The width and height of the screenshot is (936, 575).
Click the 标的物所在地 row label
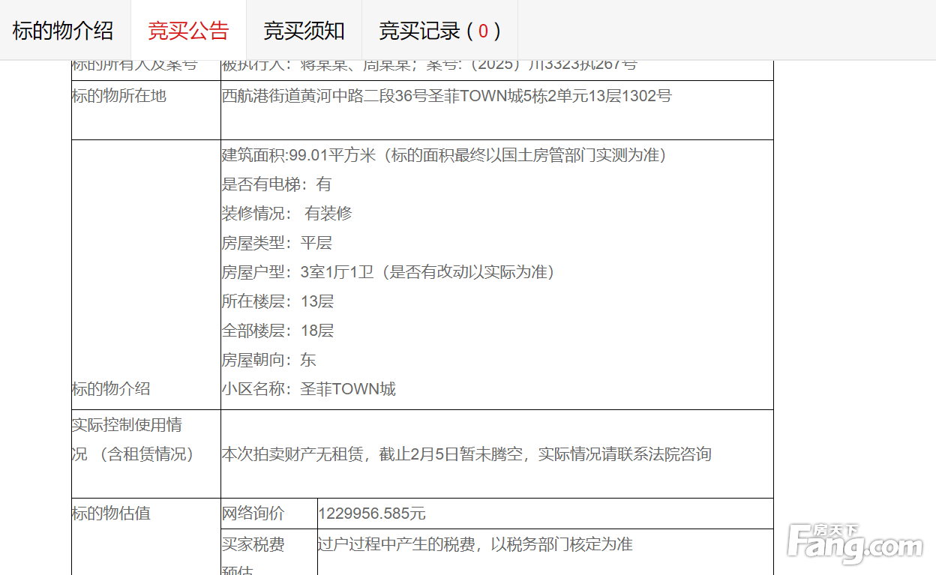118,96
